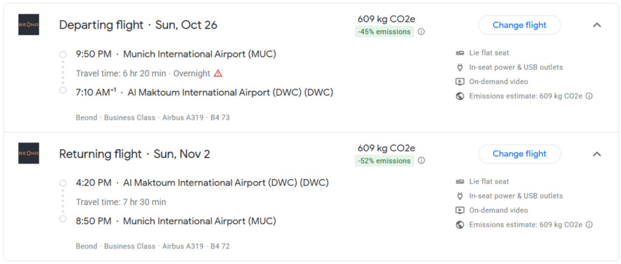Screen dimensions: 621x264
Task: Click the -52% emissions green badge
Action: (x=384, y=161)
